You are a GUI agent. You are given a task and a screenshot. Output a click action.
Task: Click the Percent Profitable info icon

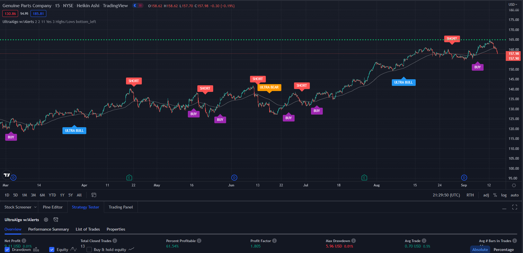199,240
